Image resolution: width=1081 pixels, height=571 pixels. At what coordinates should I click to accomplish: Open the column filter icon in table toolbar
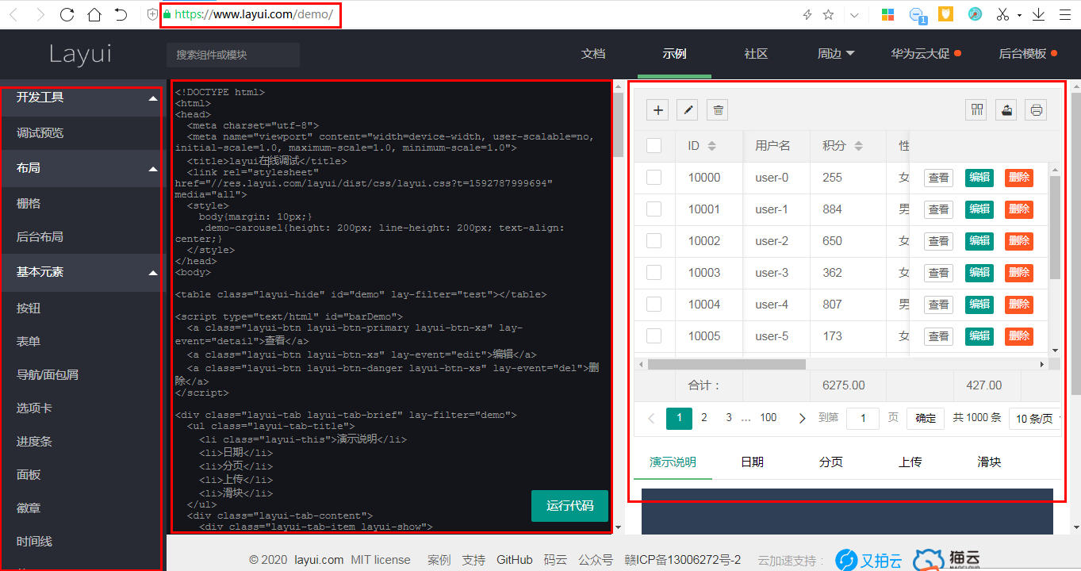tap(976, 110)
